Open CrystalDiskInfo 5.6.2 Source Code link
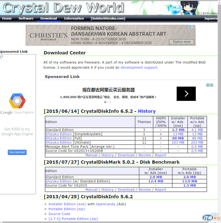 pyautogui.click(x=59, y=214)
